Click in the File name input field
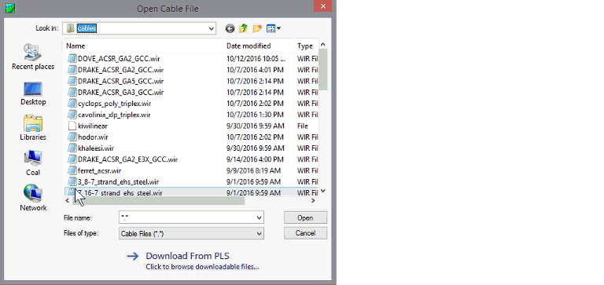Screen dimensions: 604x285 click(187, 217)
